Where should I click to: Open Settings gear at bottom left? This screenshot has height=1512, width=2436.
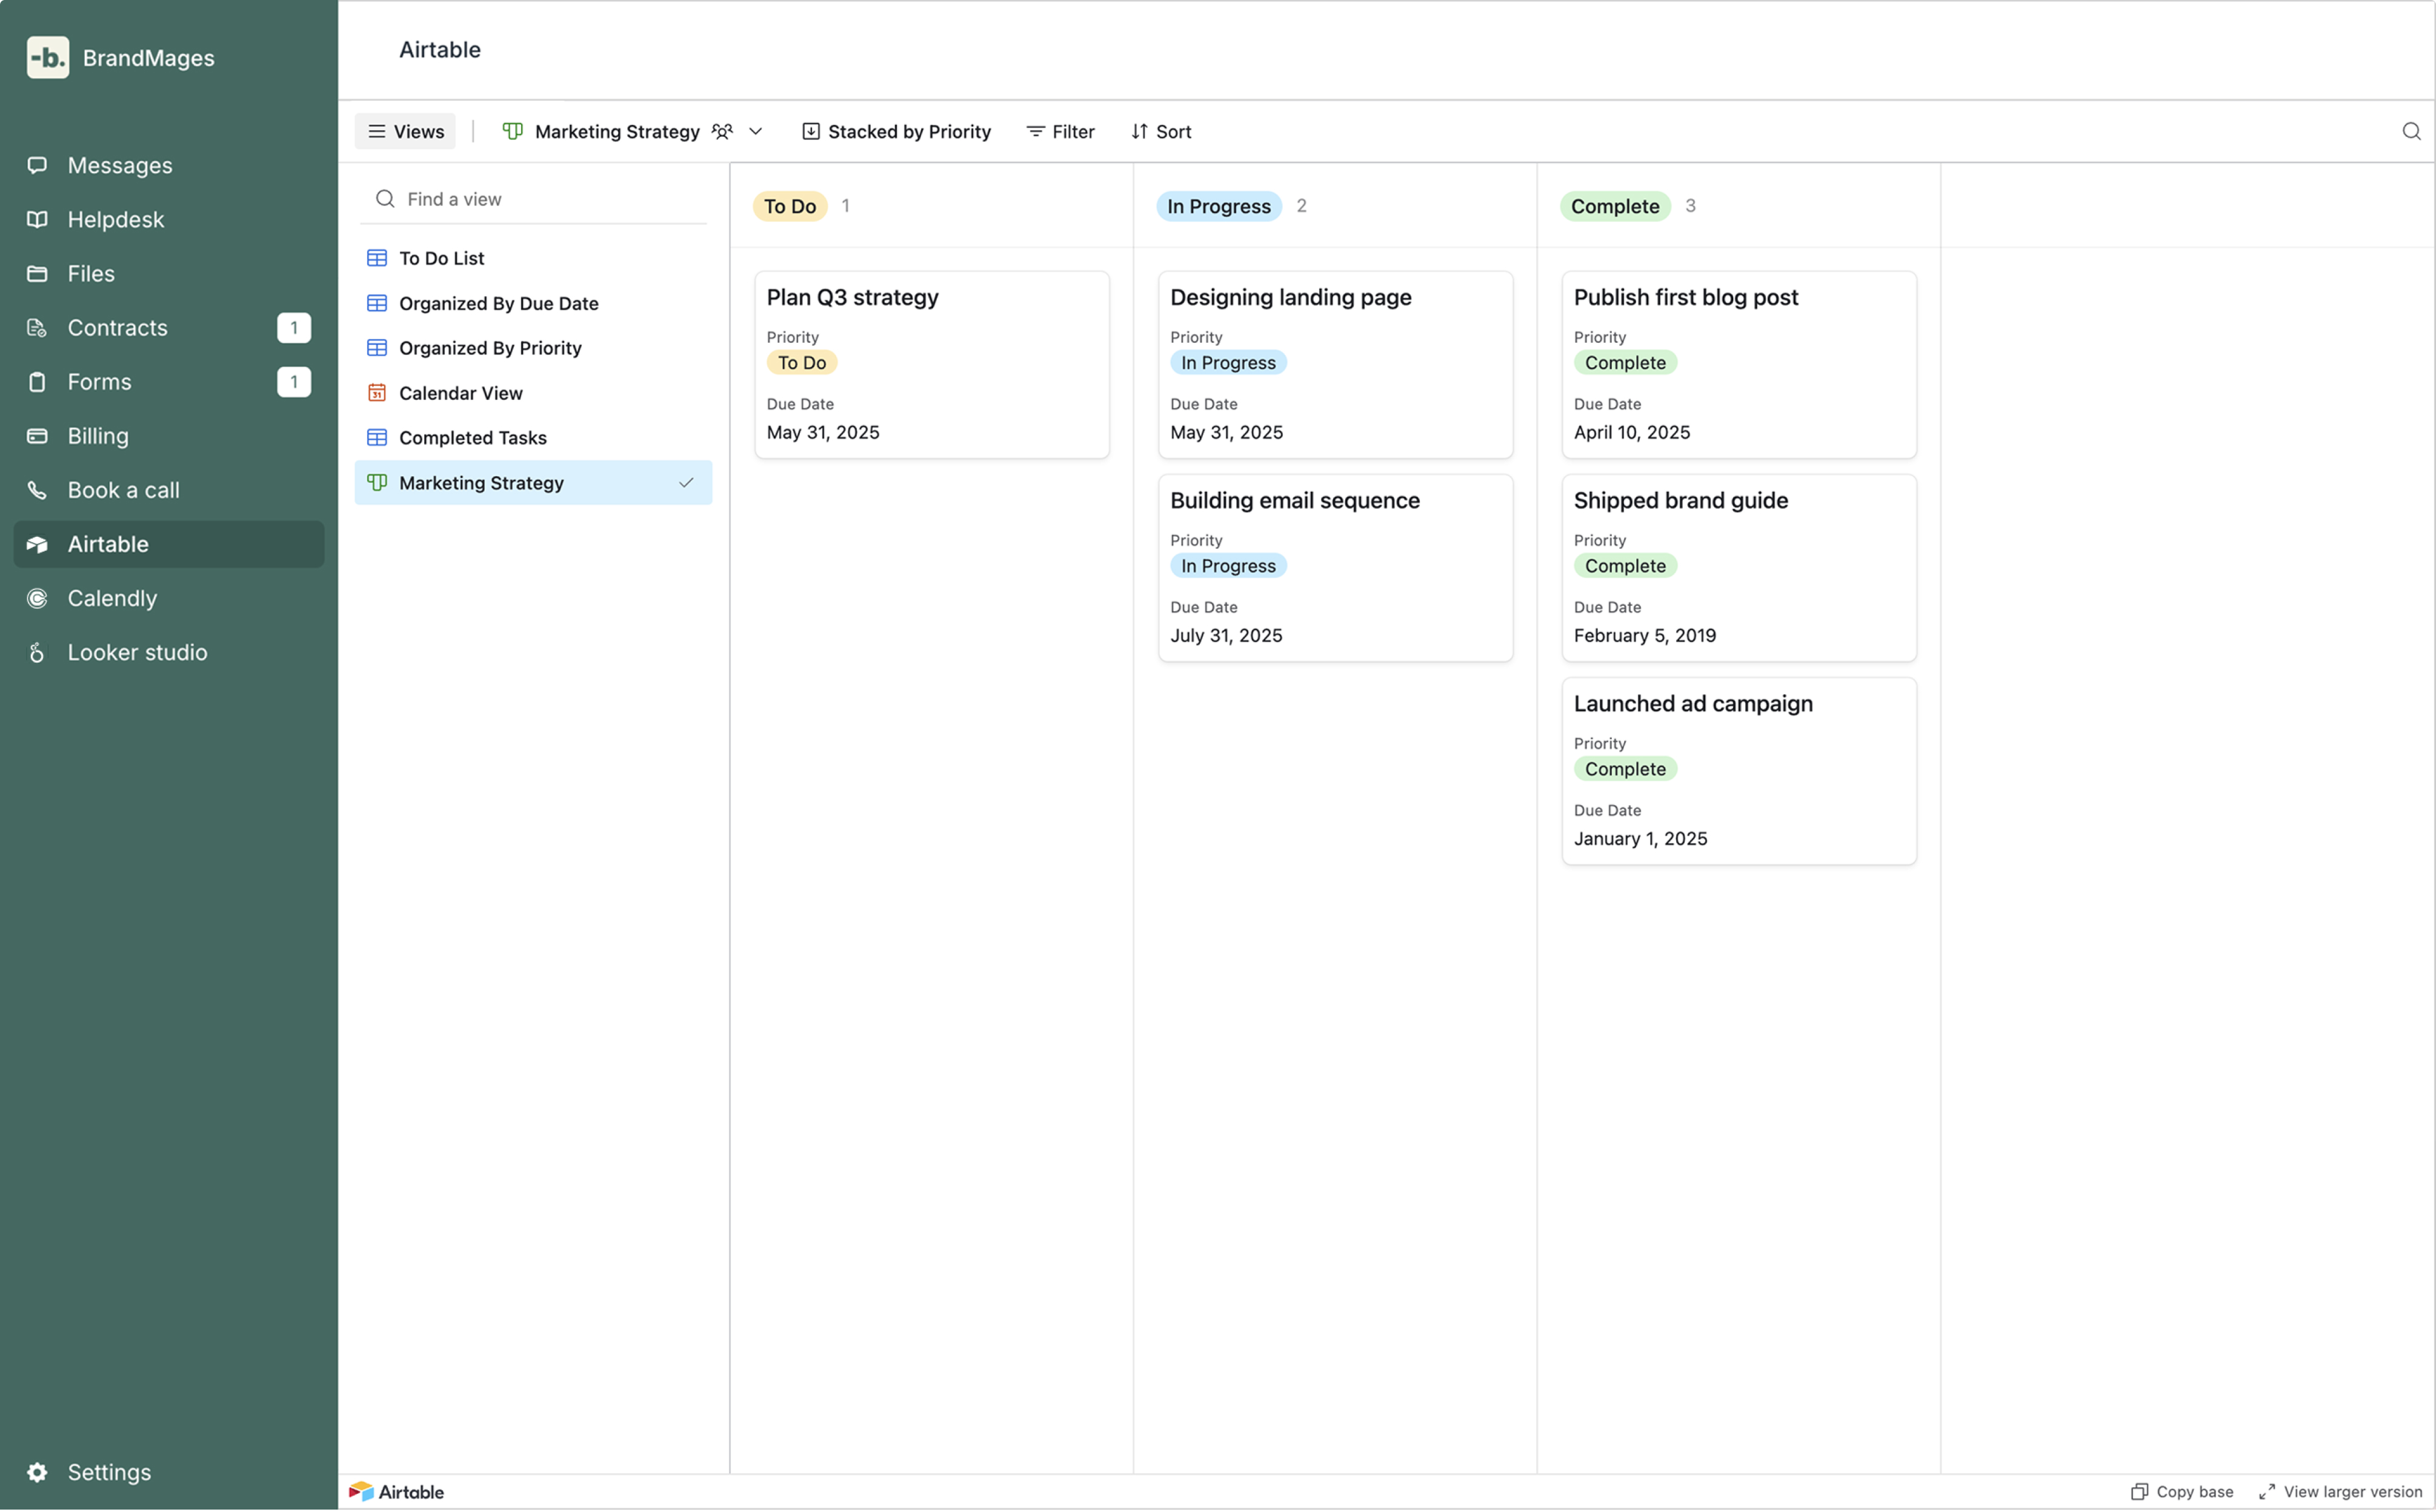coord(38,1471)
